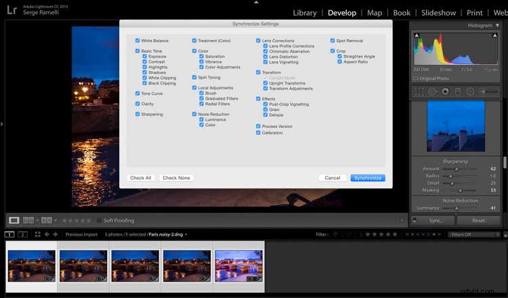508x298 pixels.
Task: Activate the Red Eye Correction tool
Action: coord(444,91)
